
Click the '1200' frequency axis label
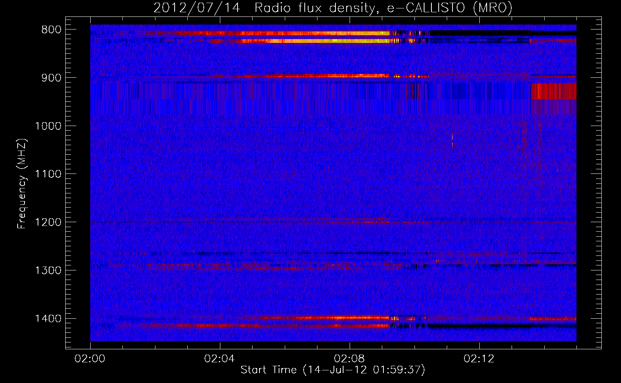coord(48,223)
